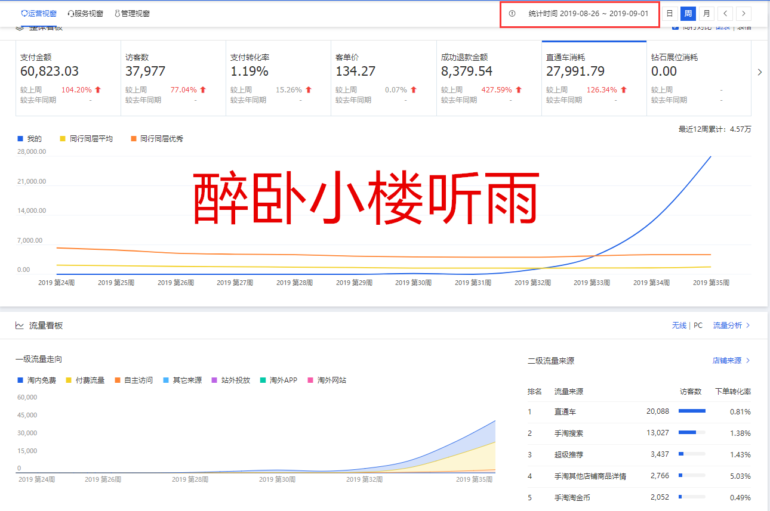The height and width of the screenshot is (511, 770).
Task: Click the 超级推荐 traffic source row
Action: tap(639, 454)
